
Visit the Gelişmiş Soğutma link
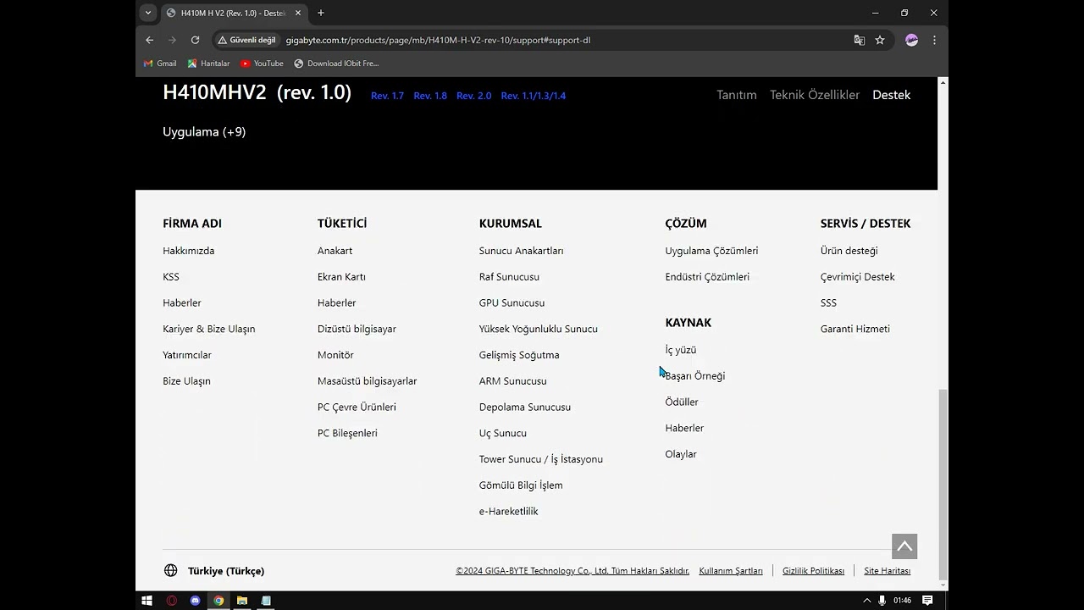pos(519,355)
